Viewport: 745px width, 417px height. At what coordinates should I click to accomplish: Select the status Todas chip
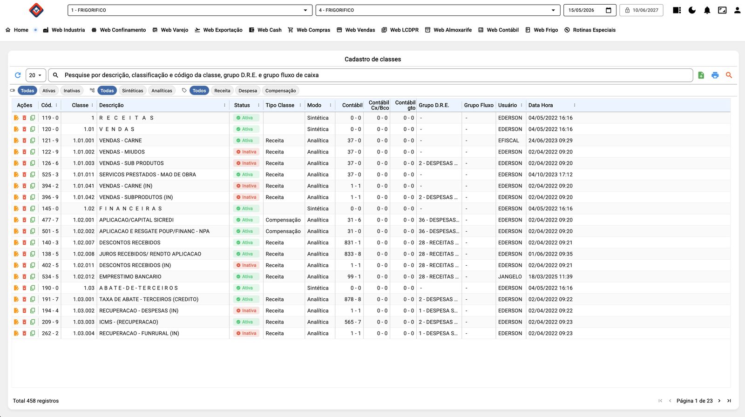pos(27,91)
